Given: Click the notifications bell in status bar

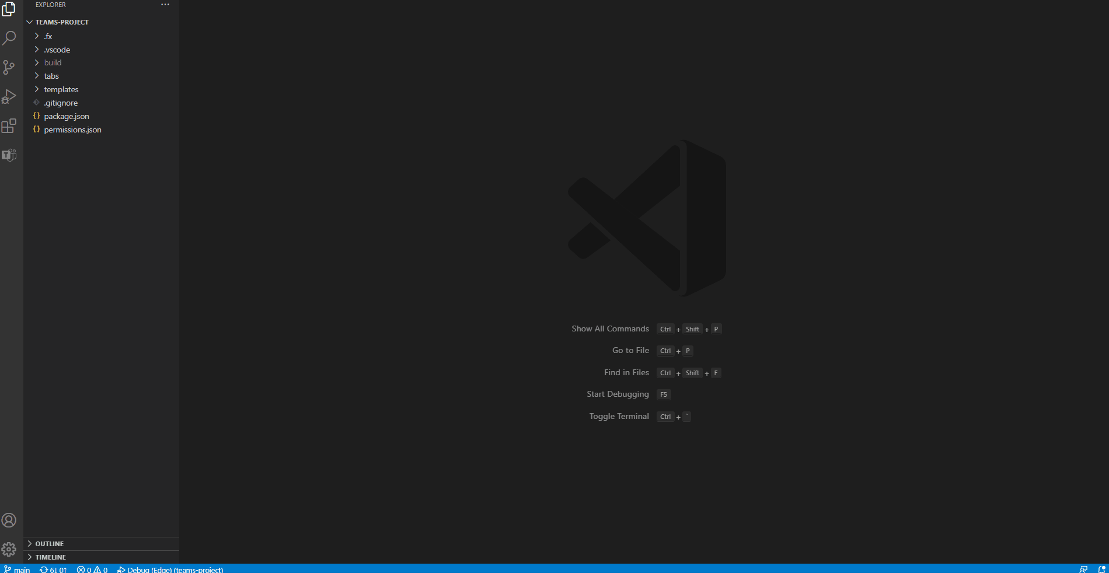Looking at the screenshot, I should coord(1101,569).
